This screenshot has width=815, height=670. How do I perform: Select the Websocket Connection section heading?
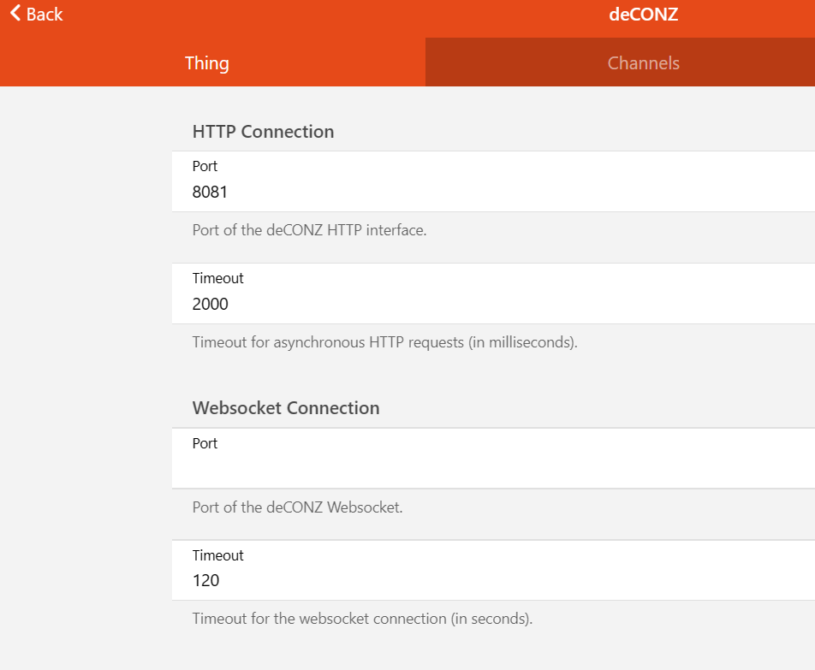[286, 408]
